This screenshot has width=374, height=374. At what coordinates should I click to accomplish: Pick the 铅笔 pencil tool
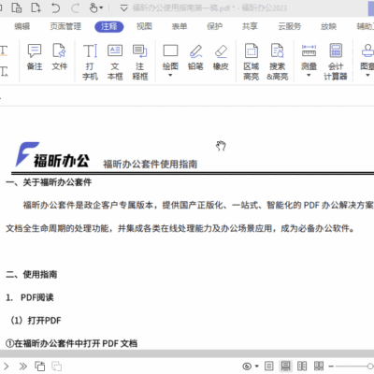click(x=195, y=57)
